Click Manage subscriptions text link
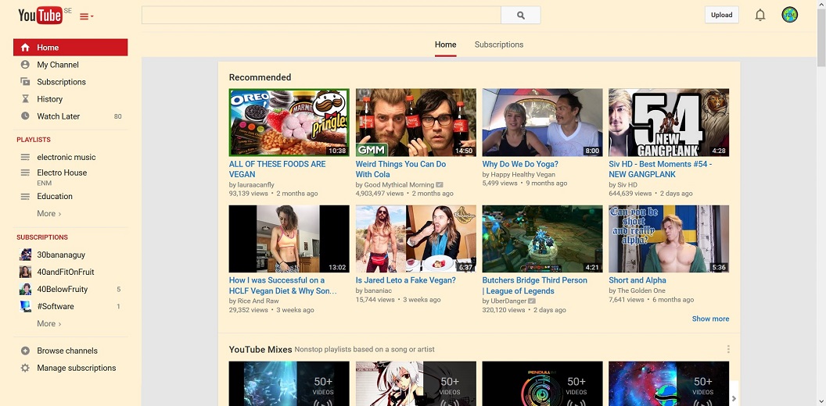 [77, 369]
